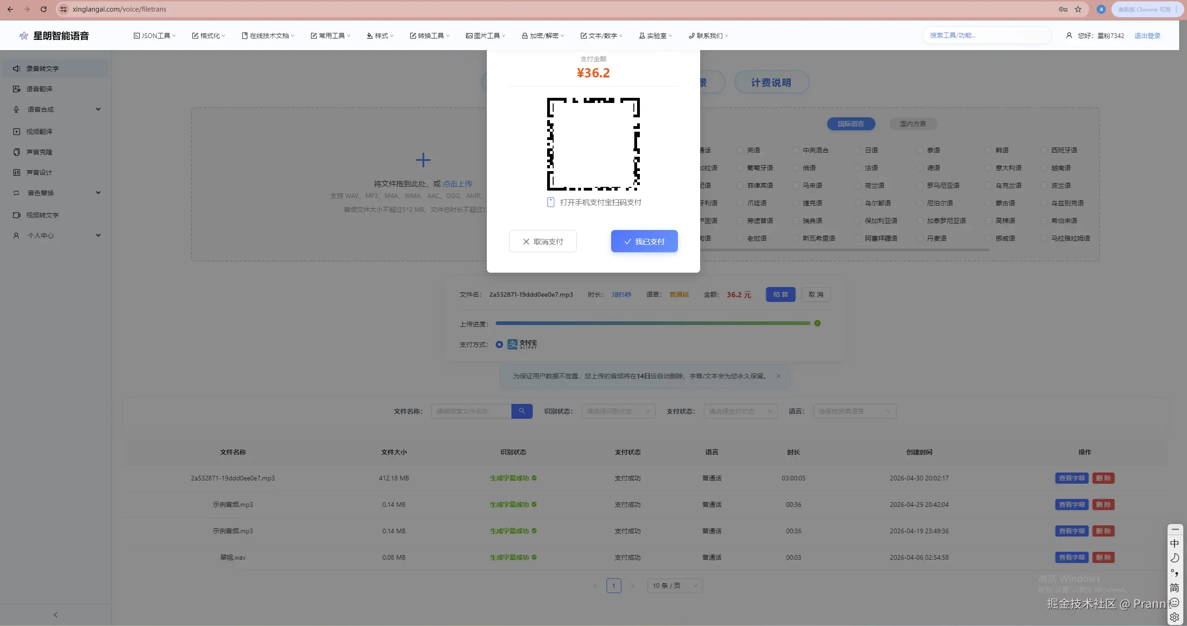Image resolution: width=1187 pixels, height=626 pixels.
Task: Open the site info icon in the address bar
Action: 64,9
